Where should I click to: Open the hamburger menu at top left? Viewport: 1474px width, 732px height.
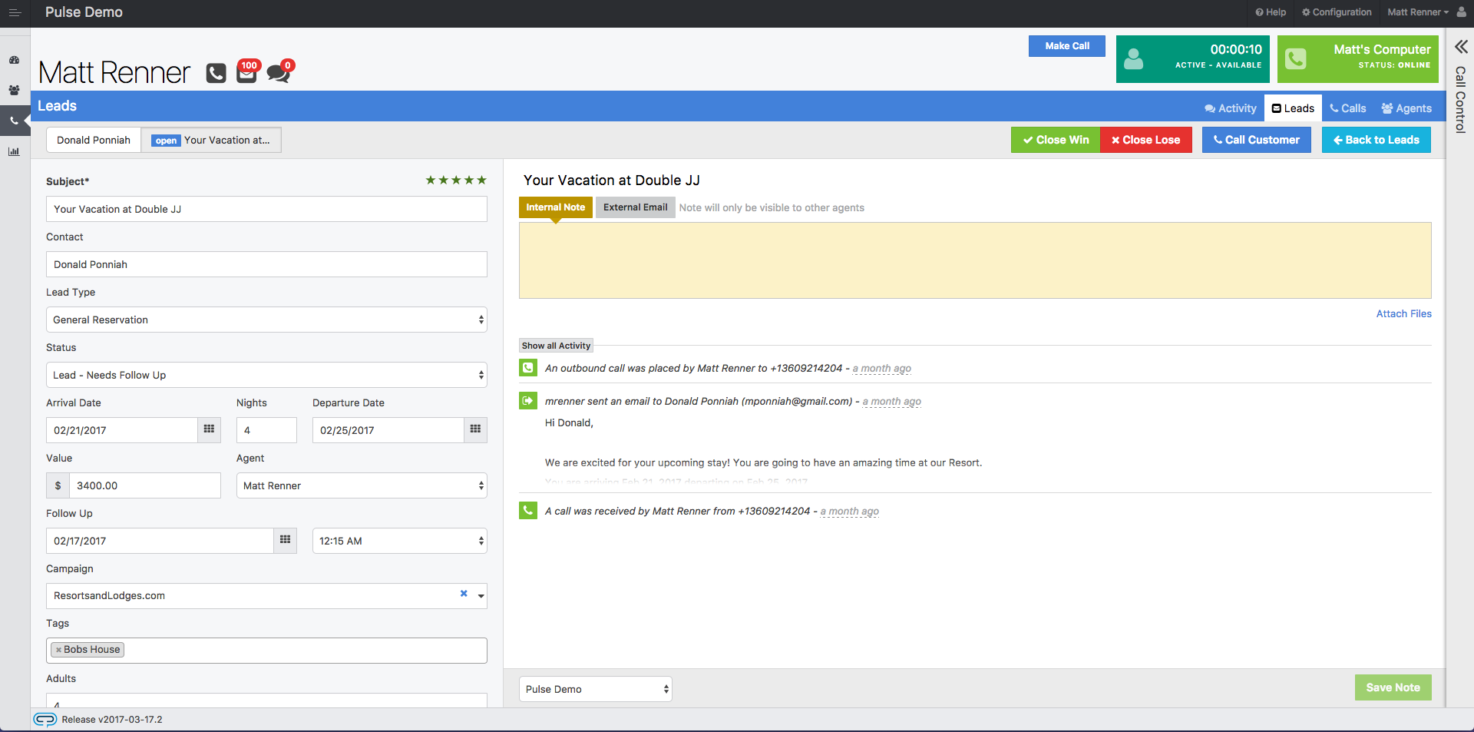point(15,12)
